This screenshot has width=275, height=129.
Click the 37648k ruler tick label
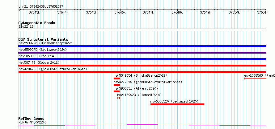point(177,12)
